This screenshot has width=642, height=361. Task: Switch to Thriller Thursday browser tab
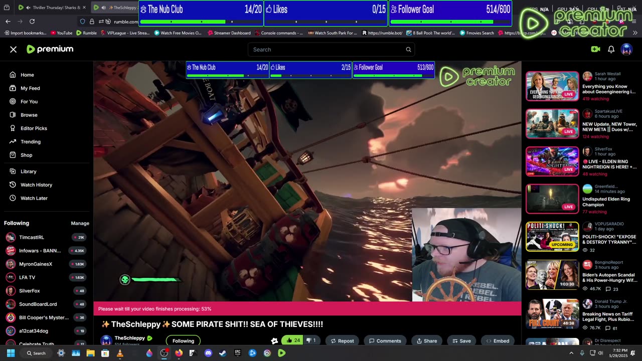(53, 8)
